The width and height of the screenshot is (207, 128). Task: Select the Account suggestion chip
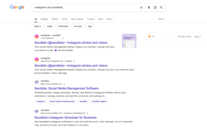(78, 26)
